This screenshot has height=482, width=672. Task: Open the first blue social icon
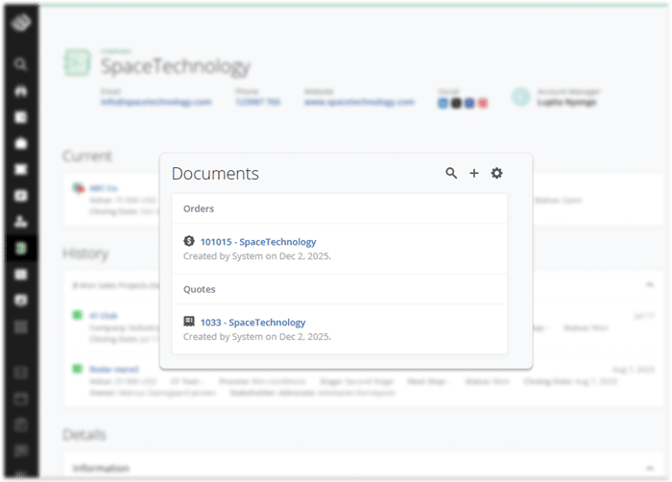tap(443, 103)
